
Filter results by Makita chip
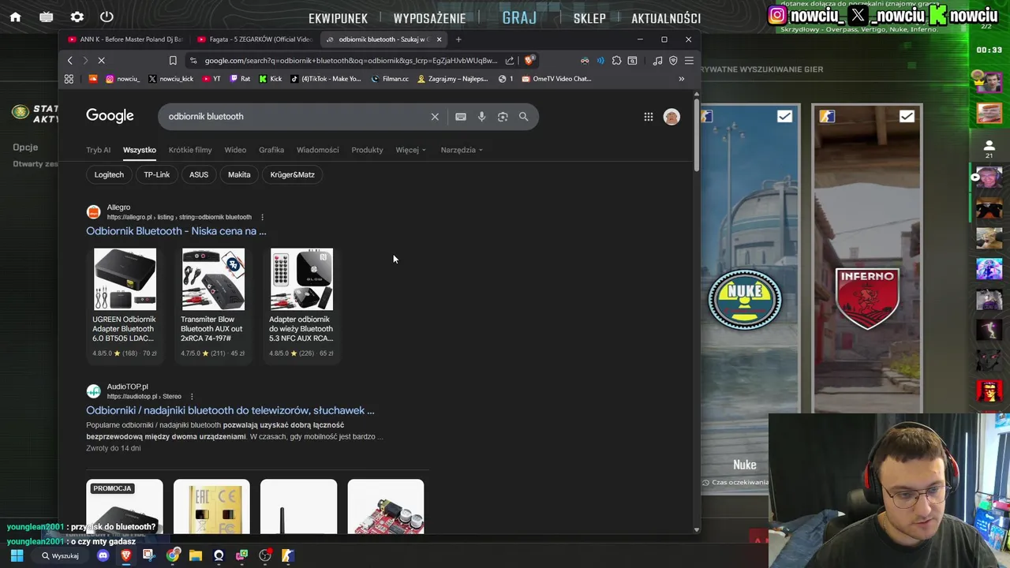[x=239, y=175]
